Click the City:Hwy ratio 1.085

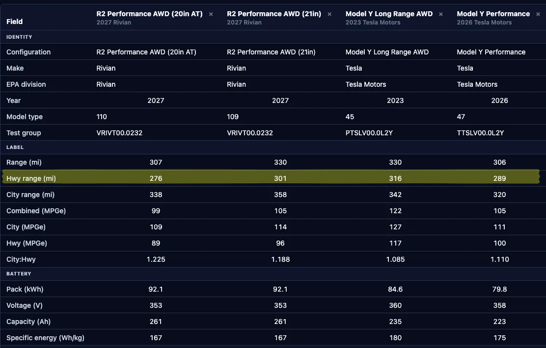(395, 259)
